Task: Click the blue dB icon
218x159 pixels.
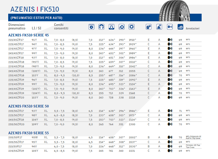Action: 180,27
